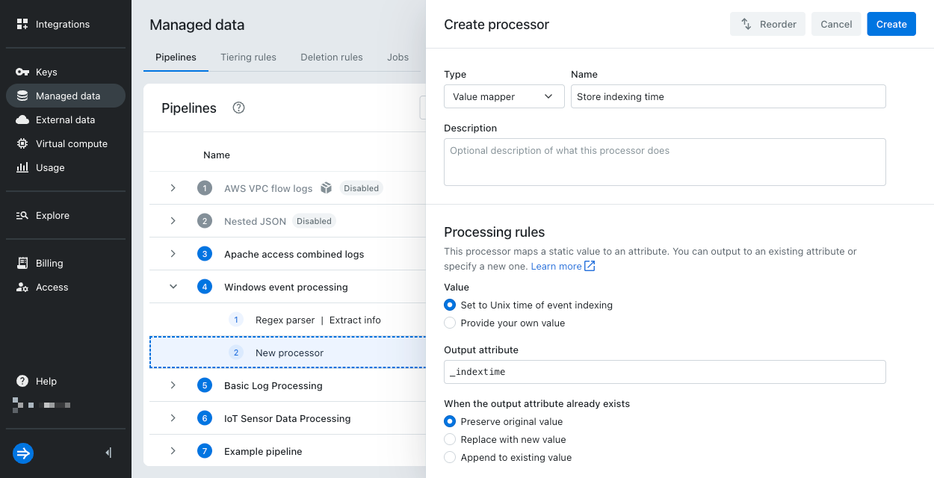Screen dimensions: 934x478
Task: Click the package icon beside AWS VPC flow logs
Action: pyautogui.click(x=326, y=188)
